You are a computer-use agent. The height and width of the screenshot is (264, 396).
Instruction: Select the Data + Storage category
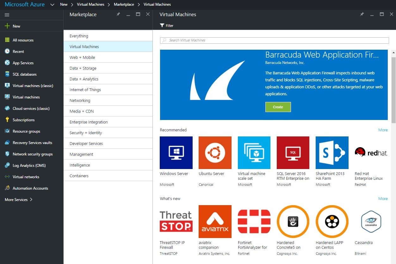point(108,68)
